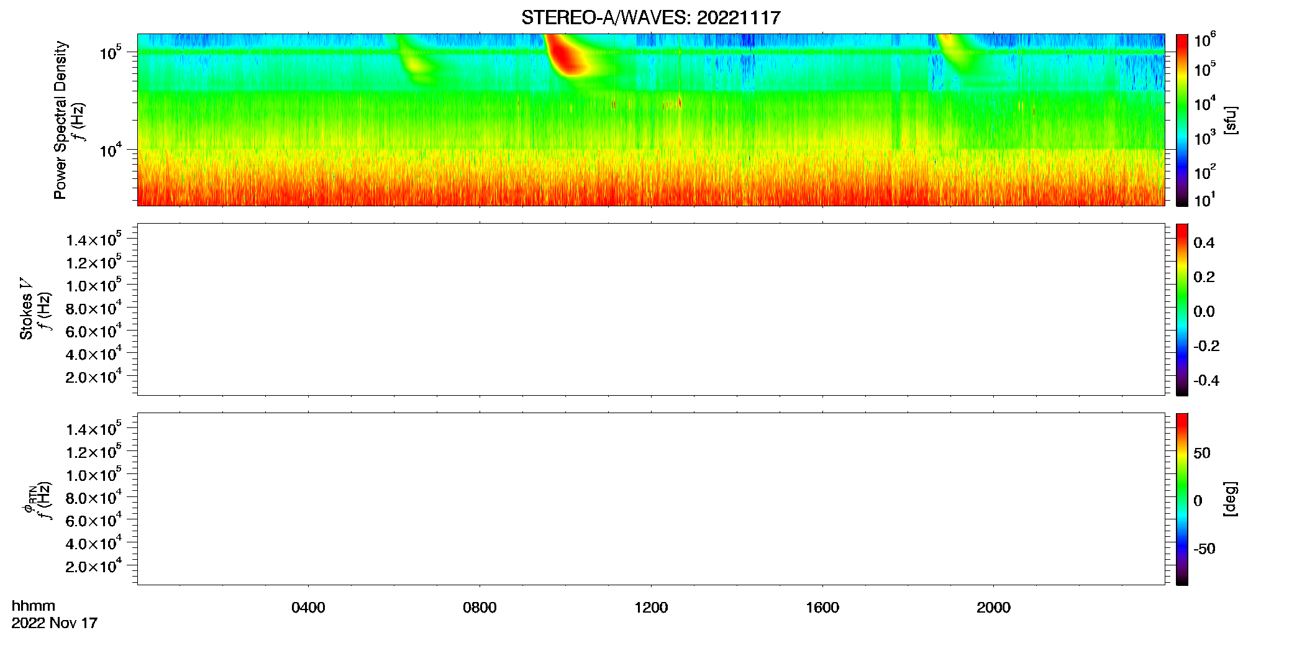Click the 2.0×10^4 tick in Stokes V panel
Screen dimensions: 1302x671
click(93, 377)
